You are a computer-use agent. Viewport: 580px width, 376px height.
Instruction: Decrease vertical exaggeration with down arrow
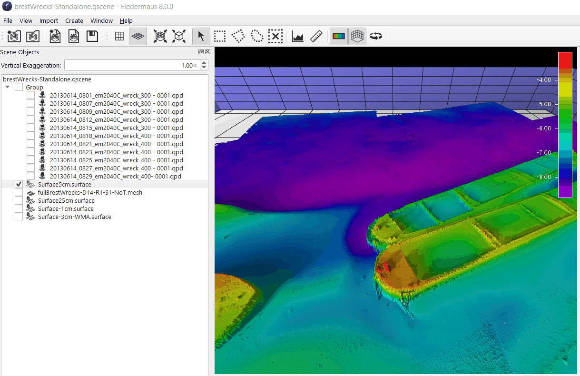click(x=204, y=68)
